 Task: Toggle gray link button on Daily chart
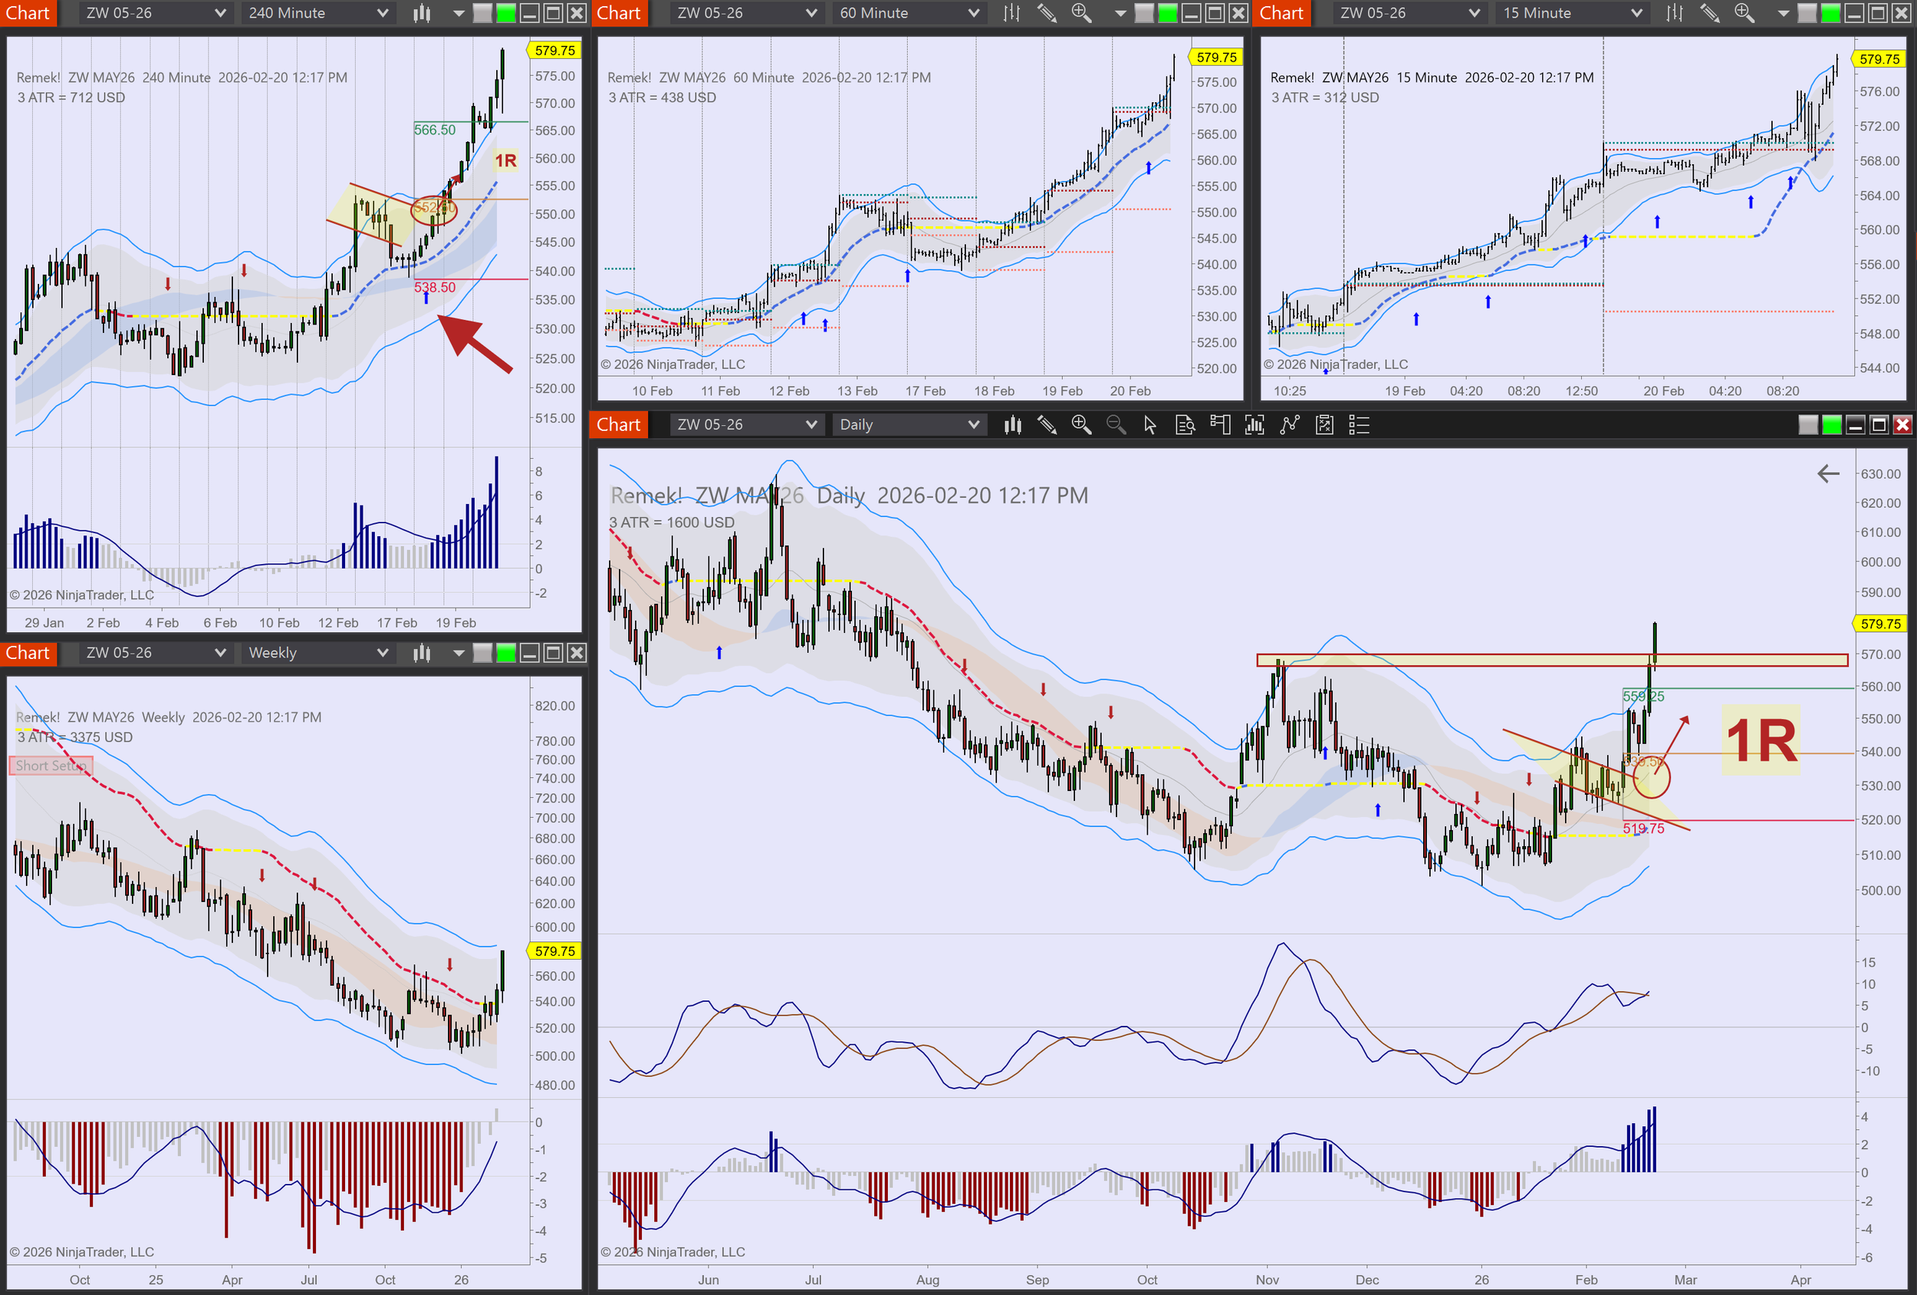(x=1808, y=424)
